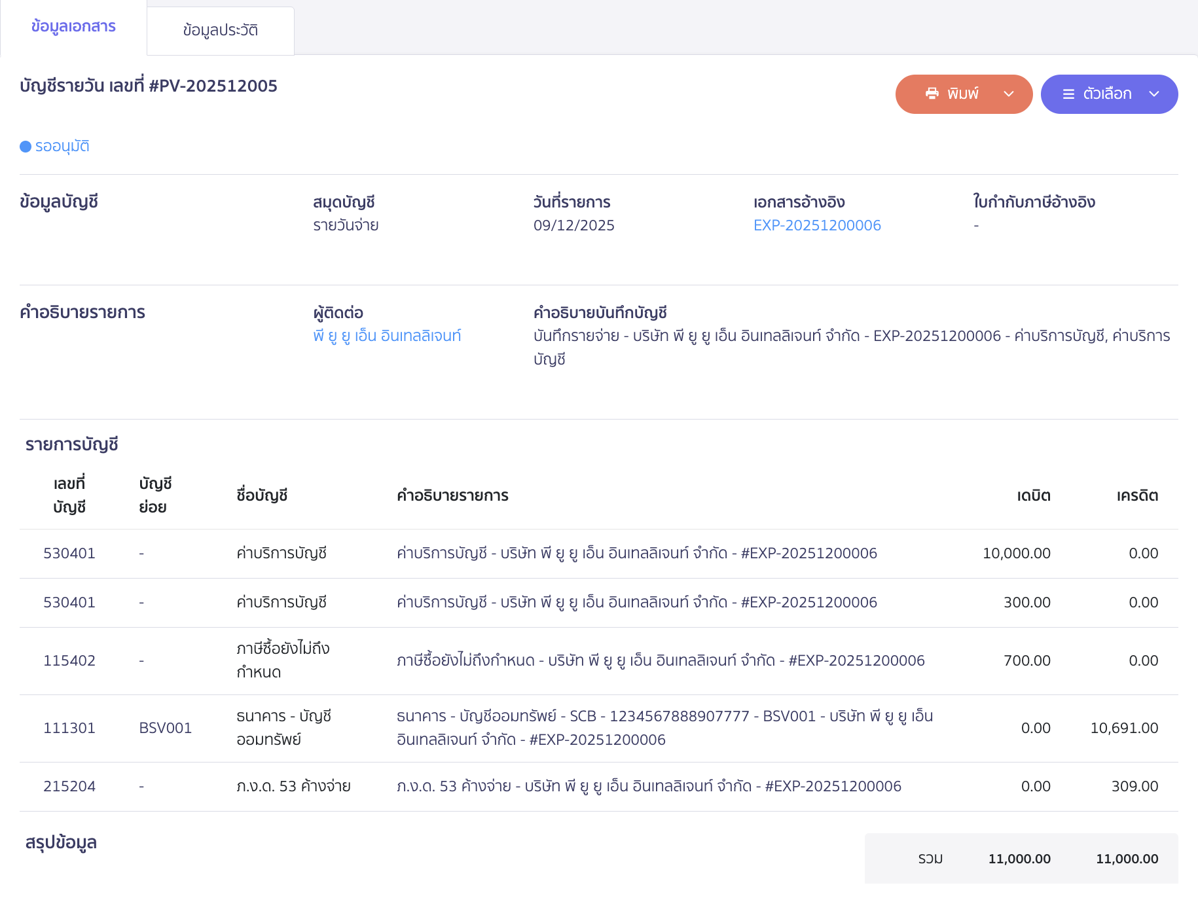Click the blue รออนุมัติ status dot
Viewport: 1198px width, 898px height.
click(26, 147)
